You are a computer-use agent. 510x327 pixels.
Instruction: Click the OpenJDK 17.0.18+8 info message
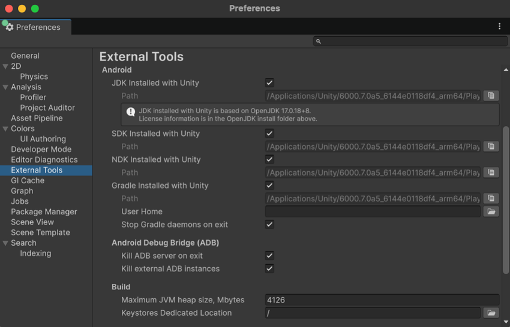pyautogui.click(x=310, y=114)
